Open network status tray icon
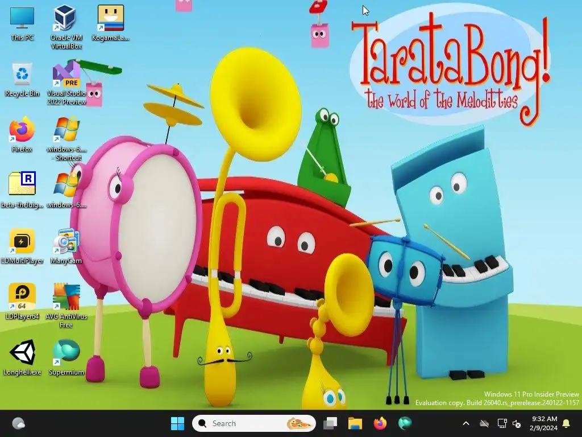This screenshot has height=437, width=582. coord(502,423)
